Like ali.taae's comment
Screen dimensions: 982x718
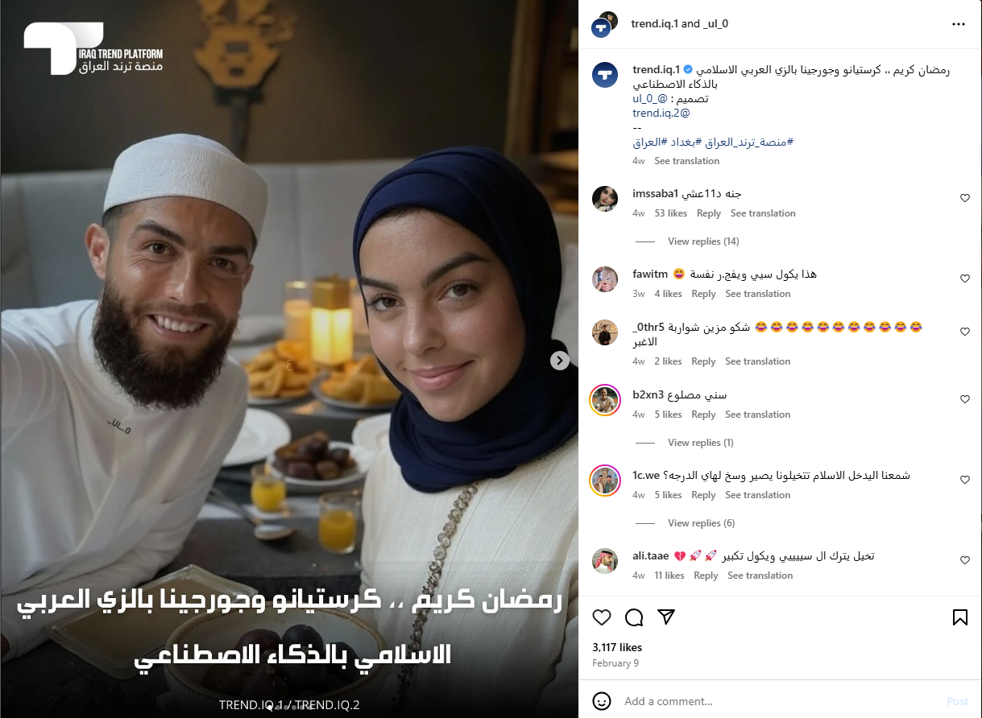(965, 560)
